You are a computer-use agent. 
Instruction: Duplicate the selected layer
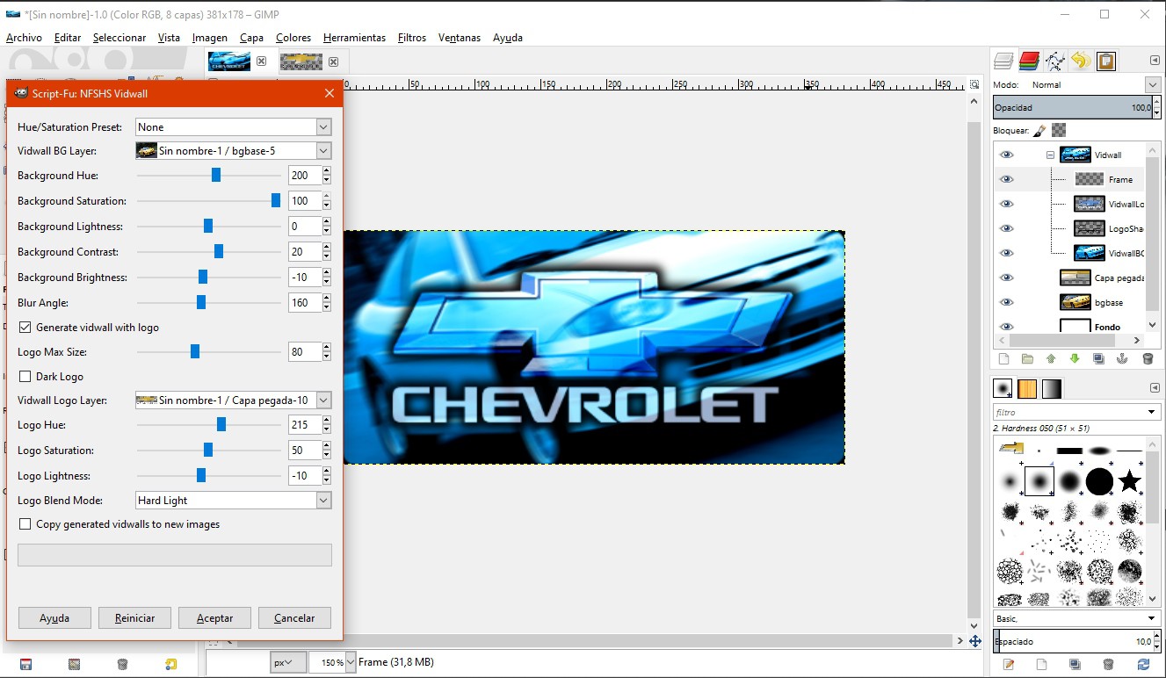pos(1098,358)
